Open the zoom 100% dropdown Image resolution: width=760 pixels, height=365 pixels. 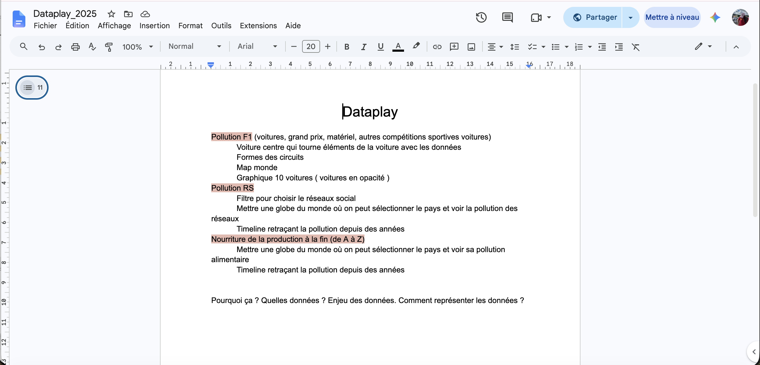point(138,46)
